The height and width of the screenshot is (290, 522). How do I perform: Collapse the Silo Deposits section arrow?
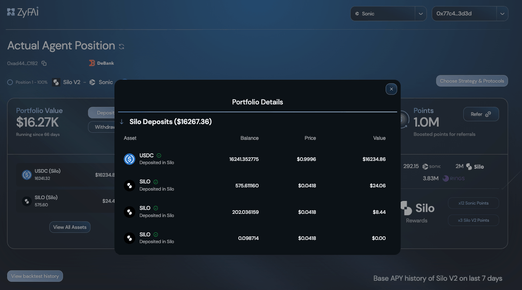[122, 122]
